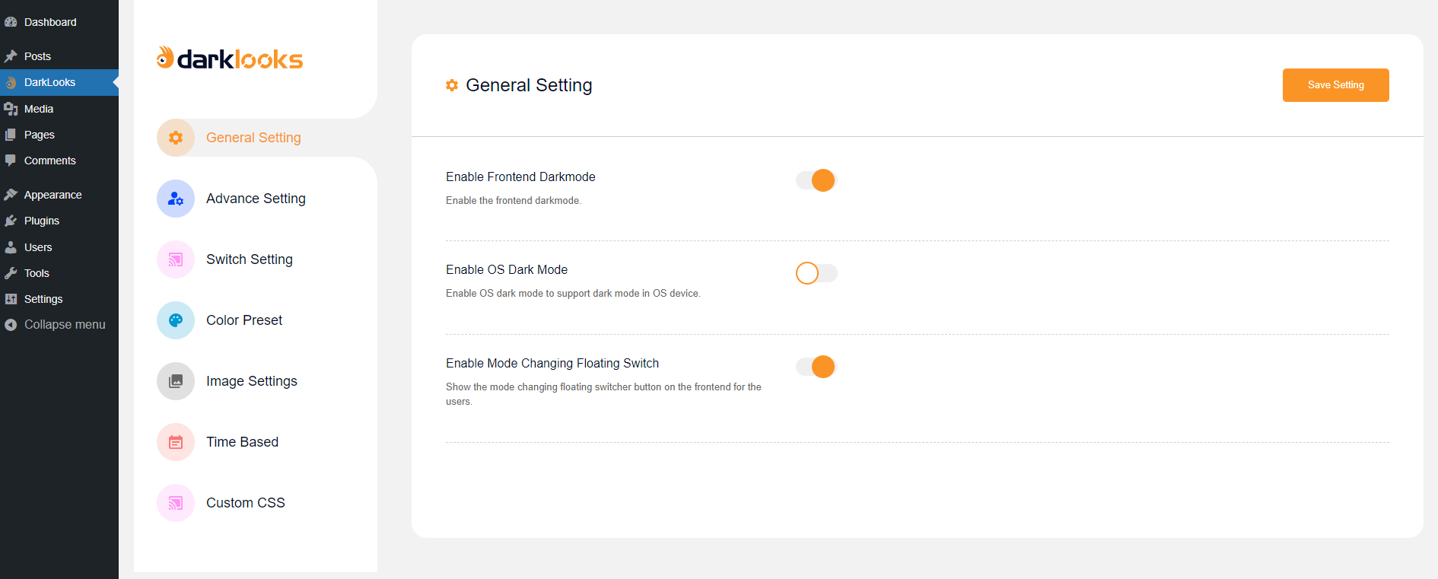1438x579 pixels.
Task: Click the Advance Setting user-gear icon
Action: point(176,199)
